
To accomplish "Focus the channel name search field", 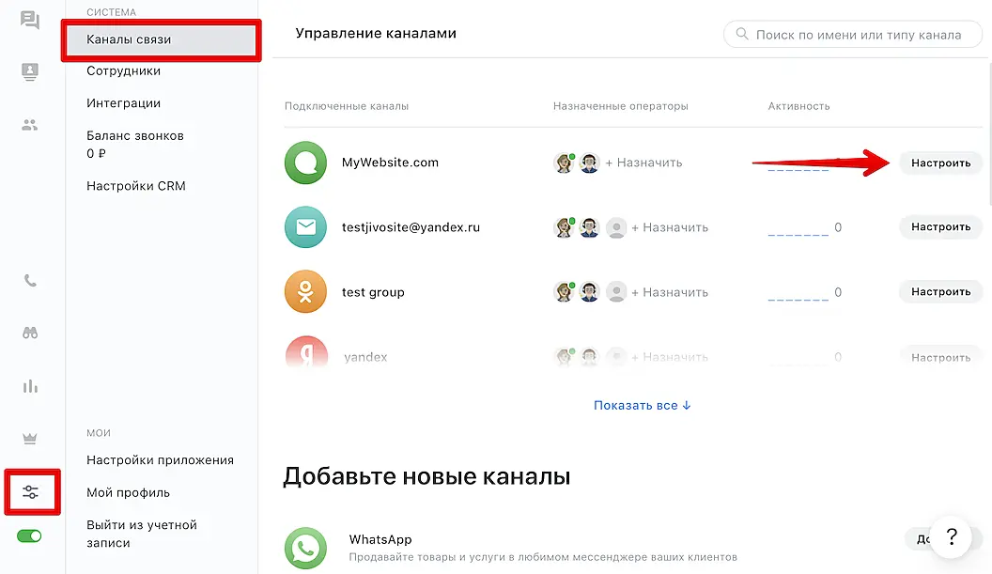I will pyautogui.click(x=853, y=34).
